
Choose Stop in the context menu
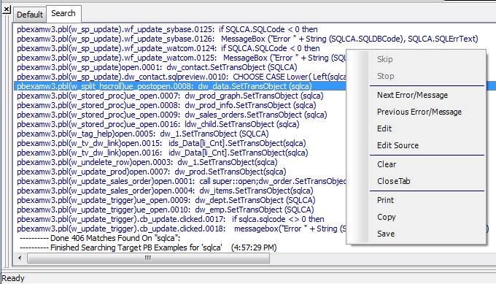[x=385, y=76]
